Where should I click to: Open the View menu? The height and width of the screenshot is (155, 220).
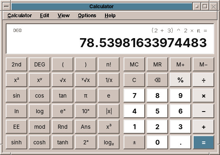pyautogui.click(x=63, y=16)
